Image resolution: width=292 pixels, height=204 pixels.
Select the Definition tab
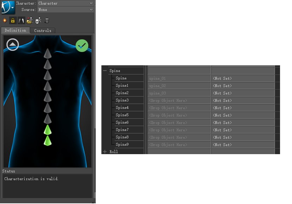tap(15, 31)
